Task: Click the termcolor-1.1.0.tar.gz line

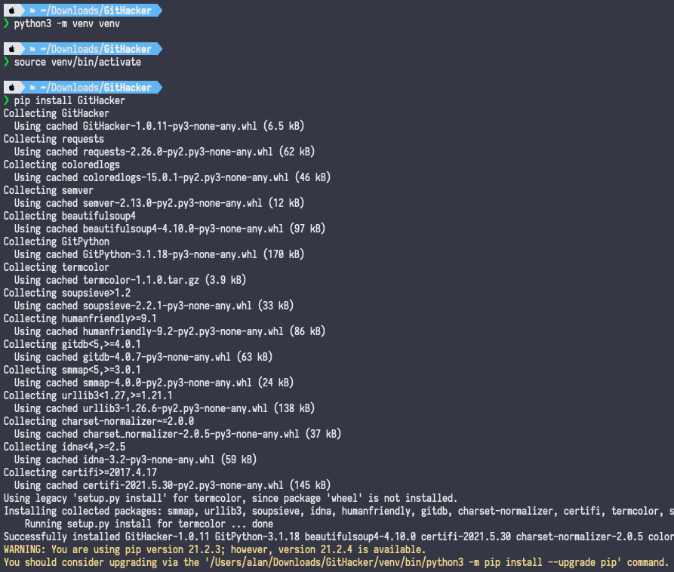Action: (130, 280)
